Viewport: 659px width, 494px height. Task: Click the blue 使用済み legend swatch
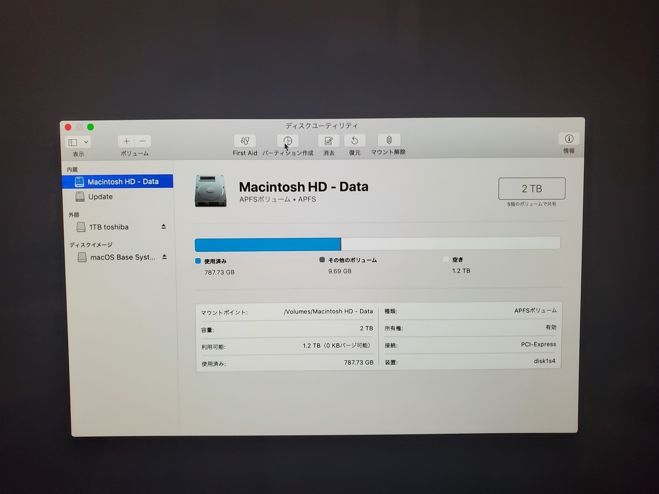click(198, 261)
